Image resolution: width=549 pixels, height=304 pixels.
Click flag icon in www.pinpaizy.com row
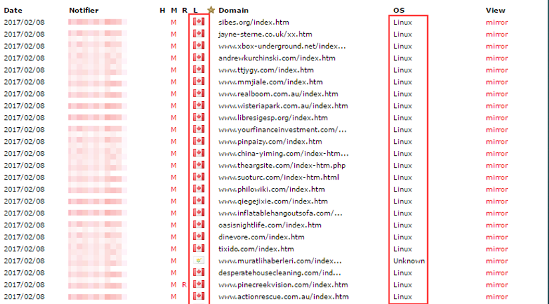[x=198, y=142]
